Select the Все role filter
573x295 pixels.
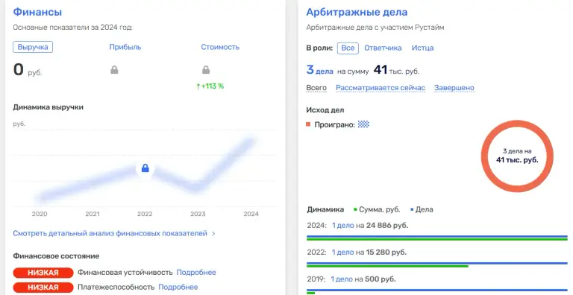pyautogui.click(x=348, y=48)
